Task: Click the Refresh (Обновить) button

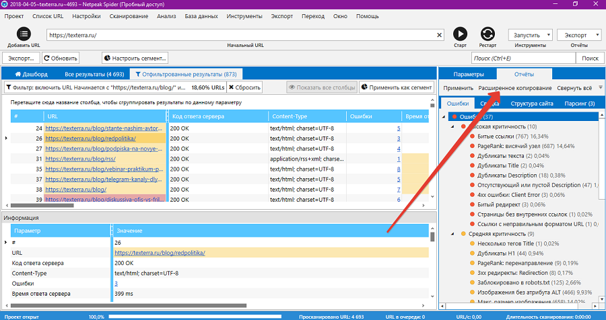Action: 61,58
